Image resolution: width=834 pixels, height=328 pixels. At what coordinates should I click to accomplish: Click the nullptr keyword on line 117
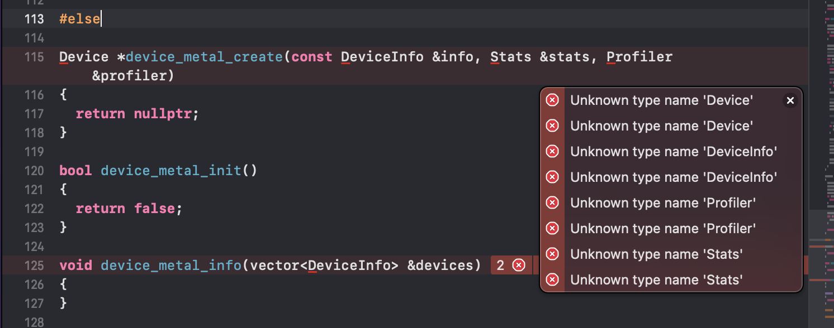click(x=163, y=114)
